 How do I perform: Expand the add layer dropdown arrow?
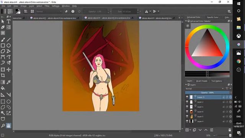coord(190,130)
